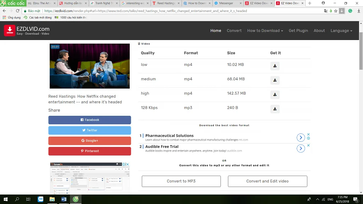The width and height of the screenshot is (363, 204).
Task: Go back to previous page
Action: coord(4,11)
